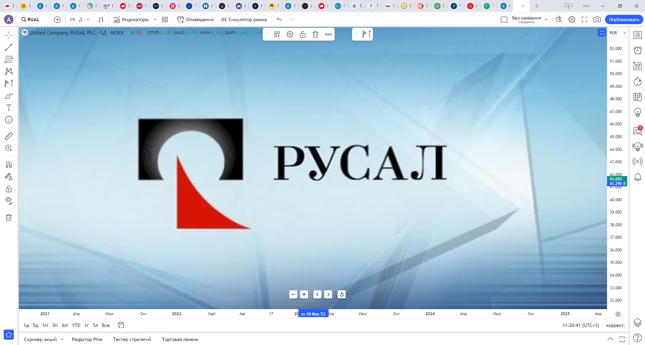The height and width of the screenshot is (345, 645).
Task: Expand favorite indicators dropdown arrow
Action: point(155,19)
